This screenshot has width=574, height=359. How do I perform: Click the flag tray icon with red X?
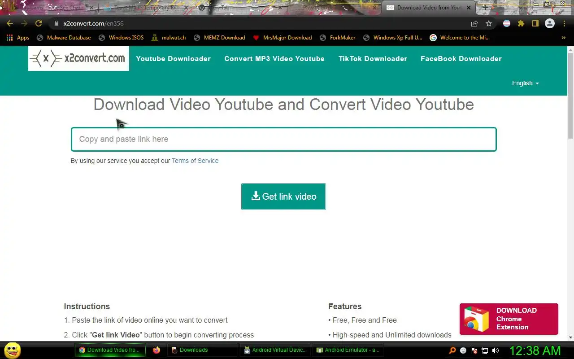tap(474, 350)
